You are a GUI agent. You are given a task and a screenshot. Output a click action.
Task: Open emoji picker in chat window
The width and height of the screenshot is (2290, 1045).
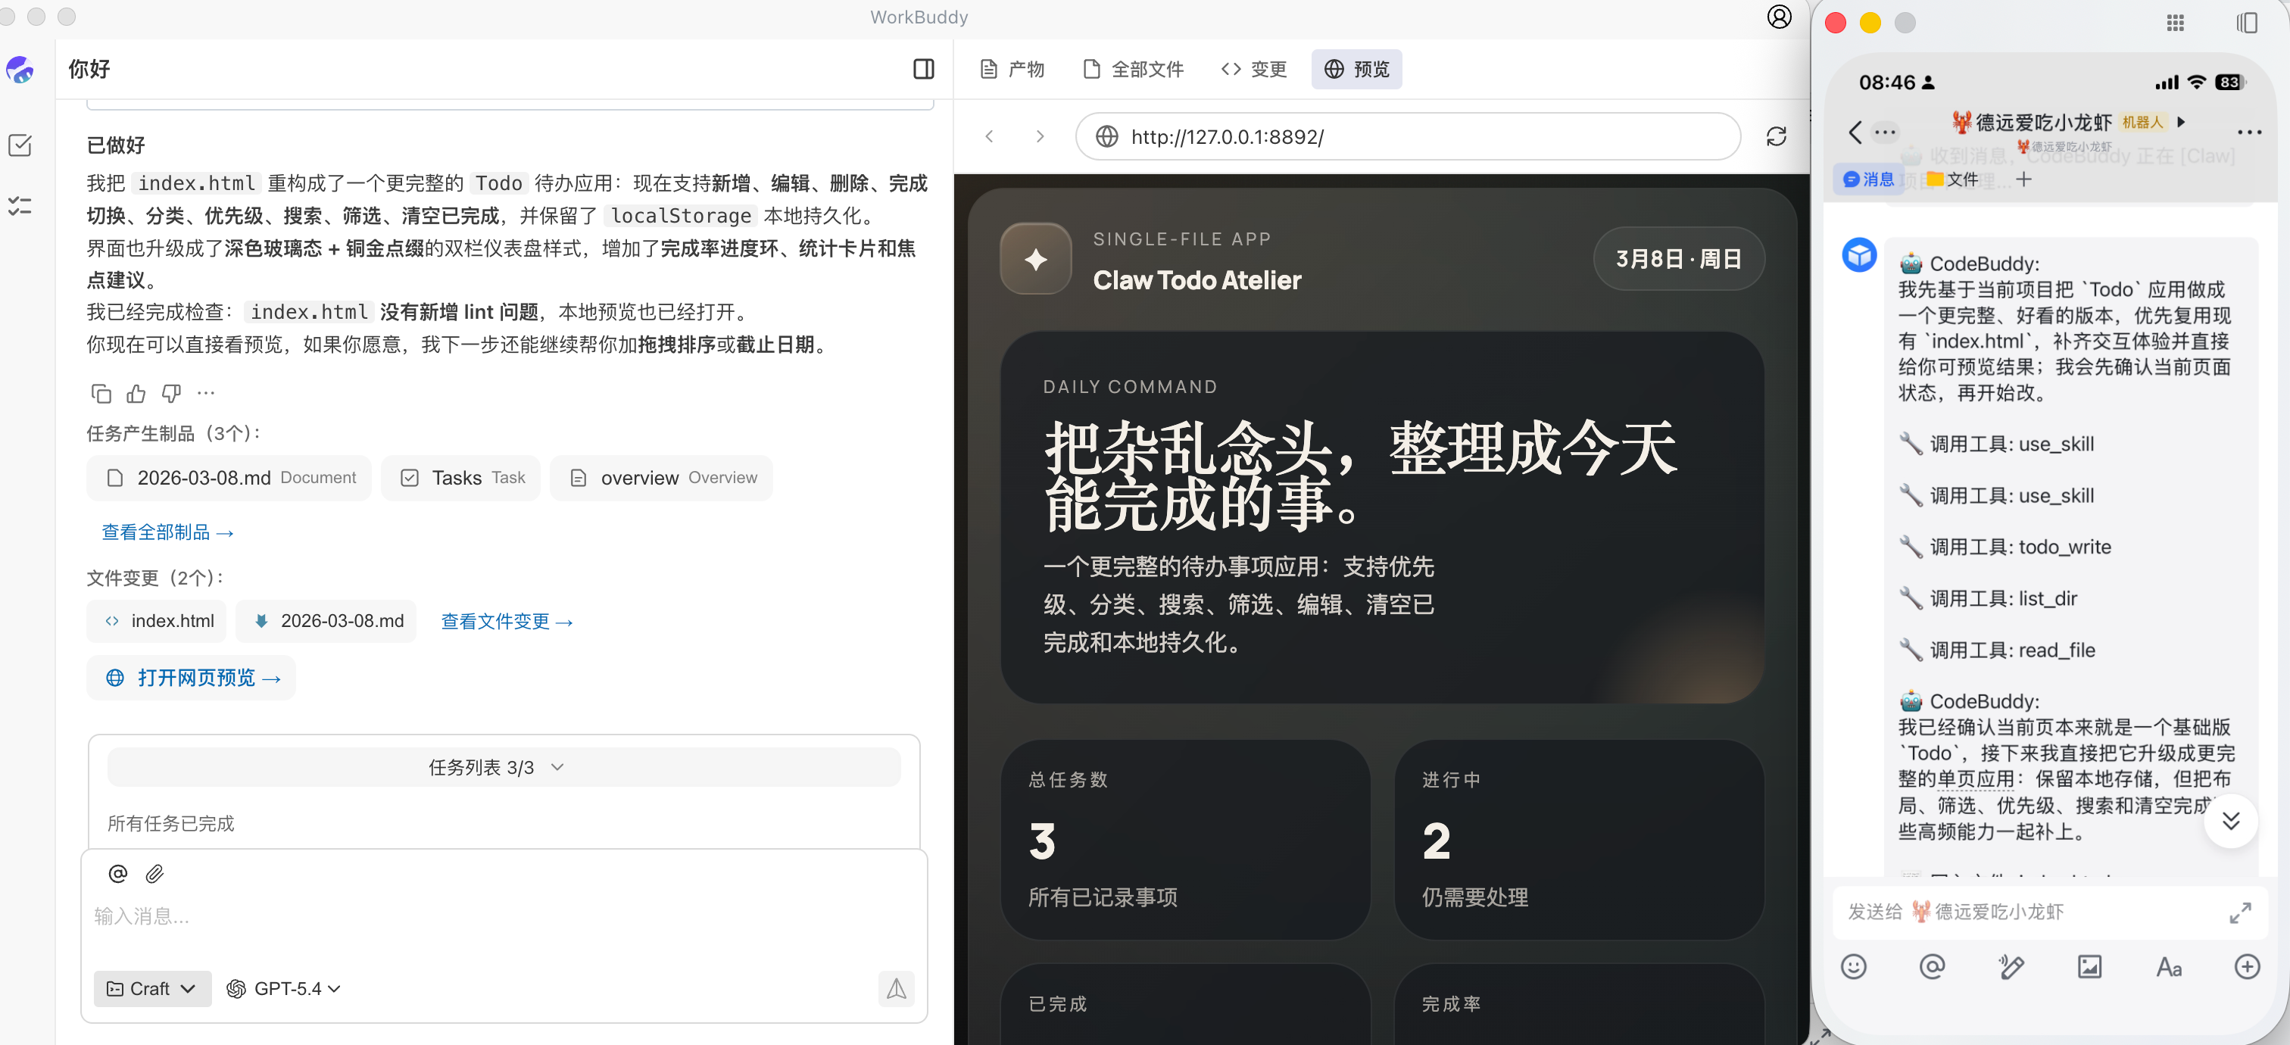pyautogui.click(x=1854, y=966)
